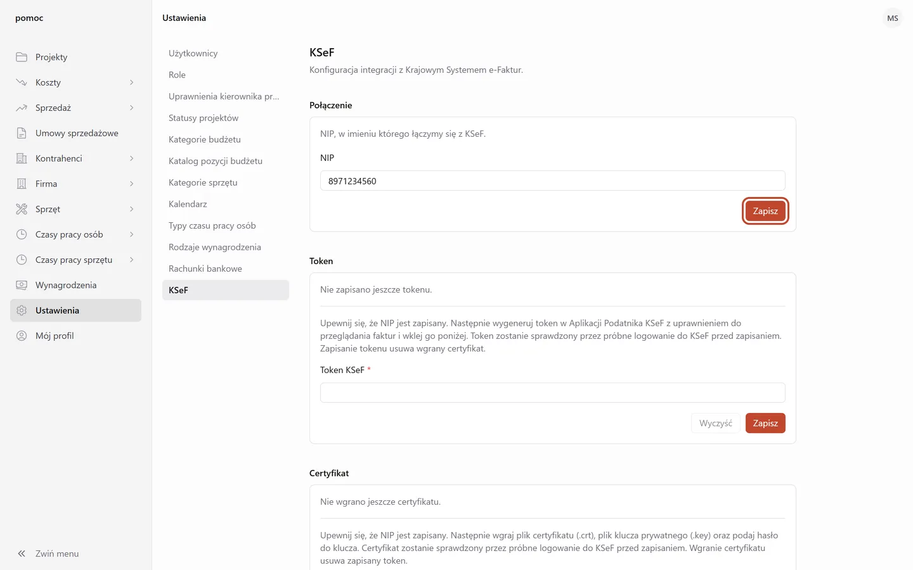Click the Wyczyść button in Token section
913x570 pixels.
click(716, 423)
